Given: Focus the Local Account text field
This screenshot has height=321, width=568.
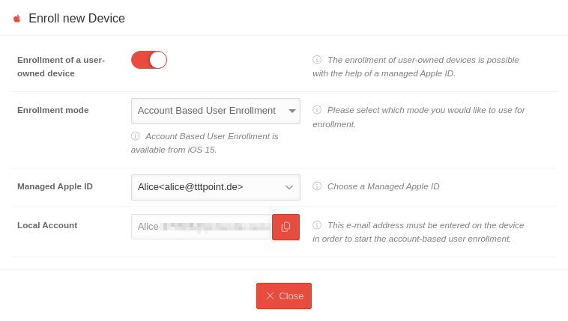Looking at the screenshot, I should coord(201,227).
